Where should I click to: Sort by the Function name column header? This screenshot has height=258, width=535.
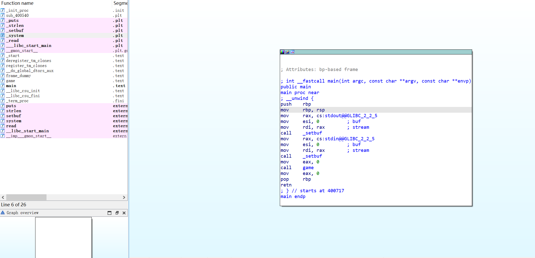click(56, 3)
